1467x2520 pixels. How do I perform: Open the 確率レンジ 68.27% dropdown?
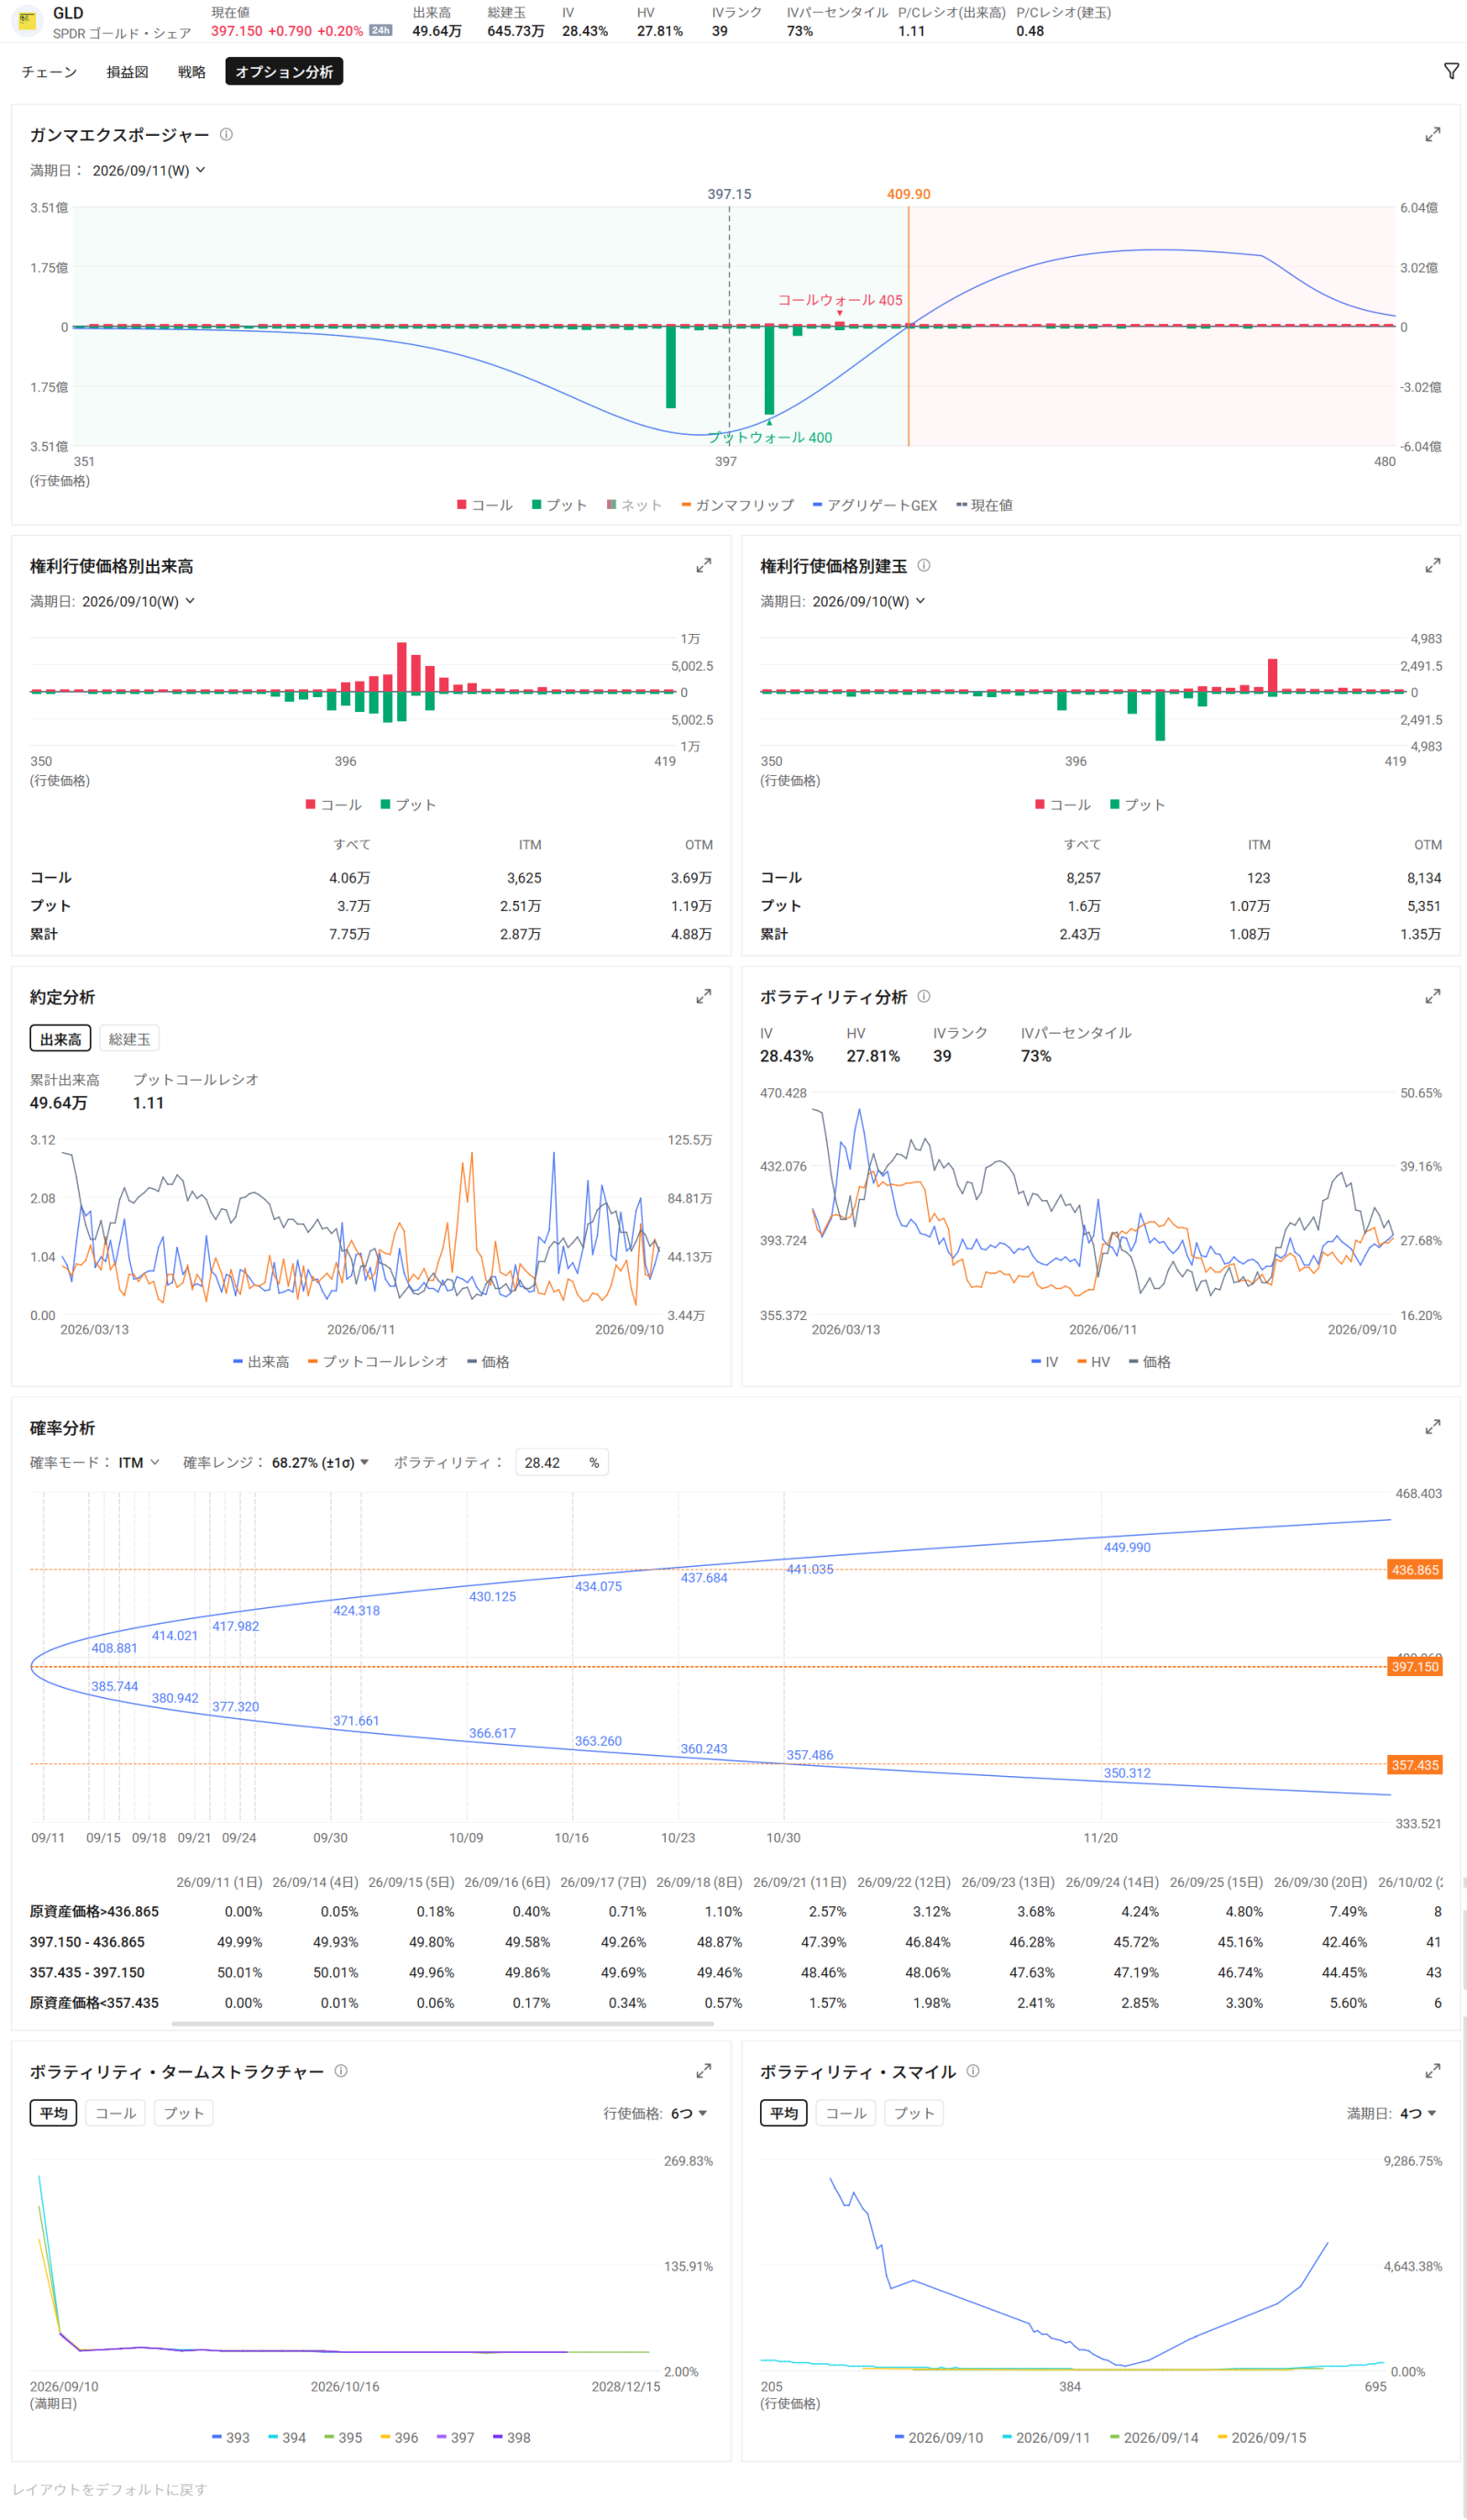pos(320,1462)
